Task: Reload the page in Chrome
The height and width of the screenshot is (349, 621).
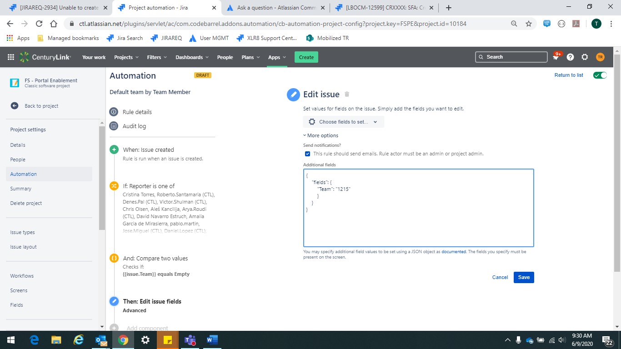Action: click(39, 24)
